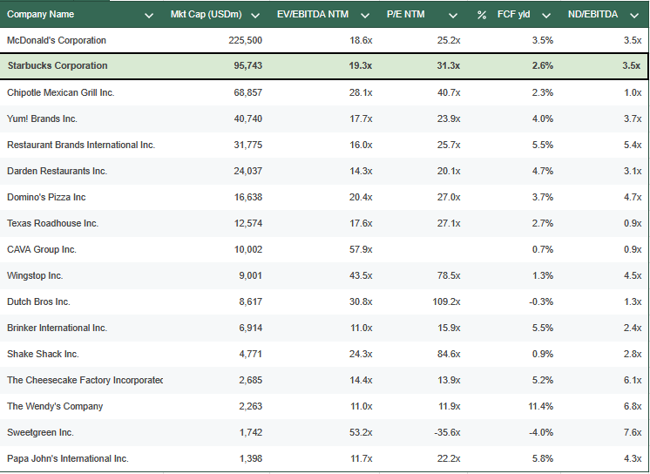
Task: Select Dutch Bros Inc. company name
Action: (x=38, y=301)
